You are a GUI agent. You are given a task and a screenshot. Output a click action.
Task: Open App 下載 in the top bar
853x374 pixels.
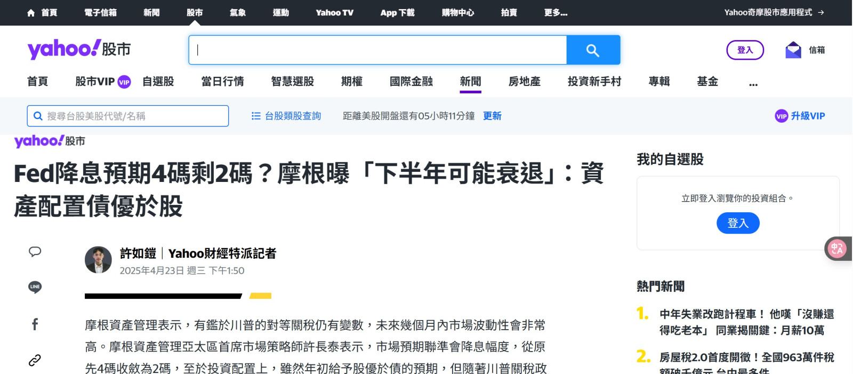tap(398, 13)
